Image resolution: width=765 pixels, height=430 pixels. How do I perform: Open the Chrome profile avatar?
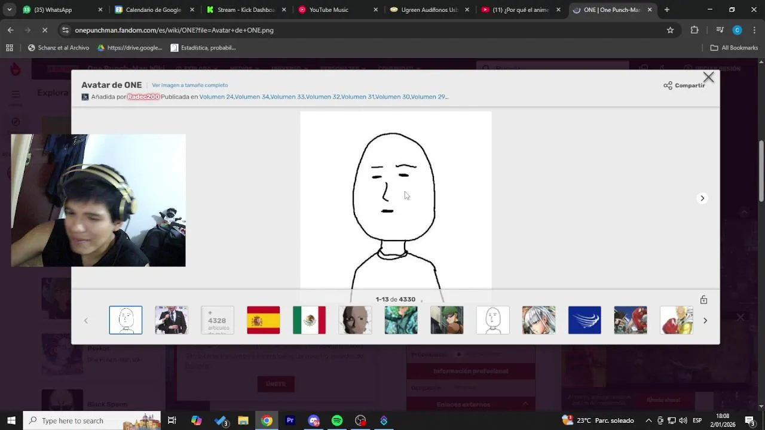tap(737, 30)
